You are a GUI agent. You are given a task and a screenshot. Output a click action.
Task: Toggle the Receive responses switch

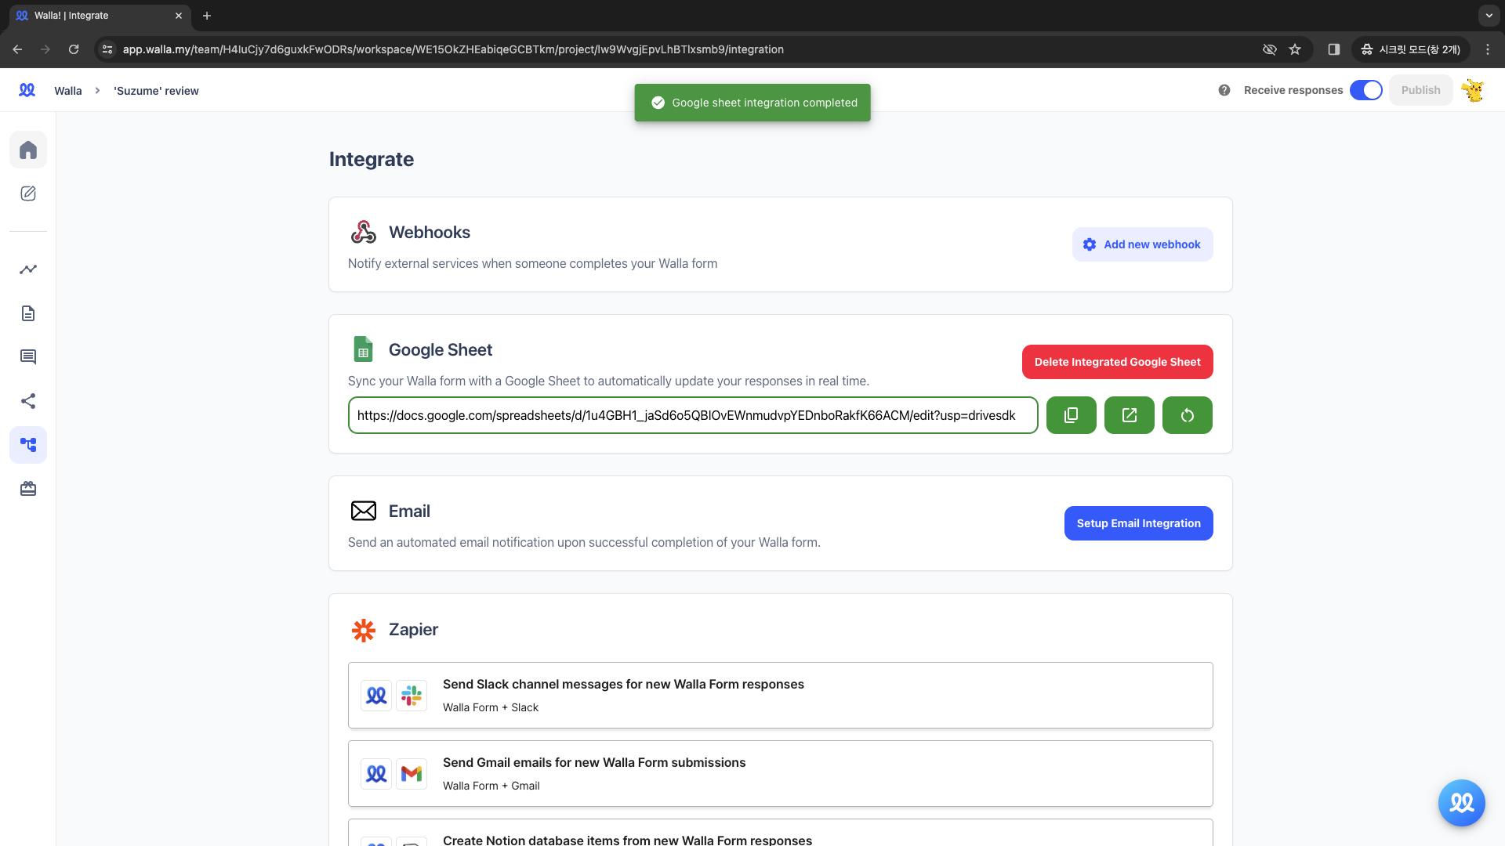pyautogui.click(x=1366, y=90)
